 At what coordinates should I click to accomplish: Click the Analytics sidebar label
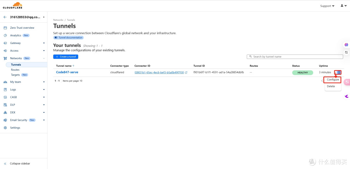(x=16, y=36)
